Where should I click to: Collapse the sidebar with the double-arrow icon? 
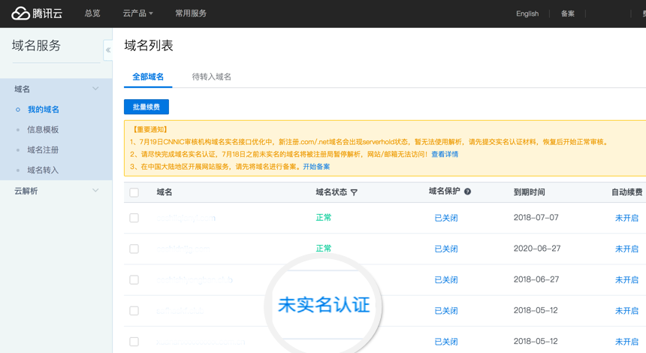108,50
